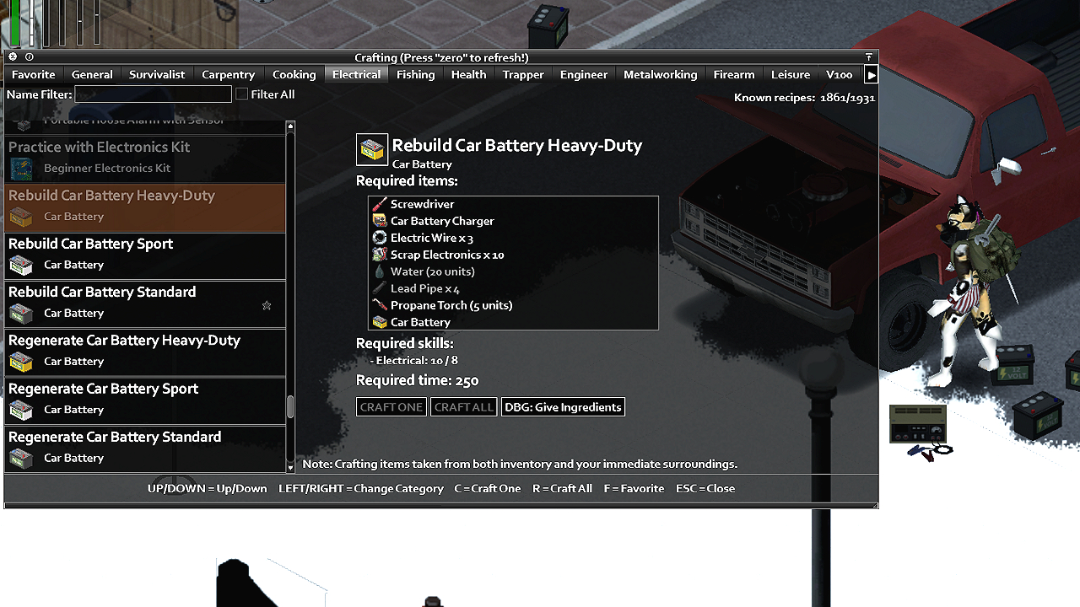
Task: Select the Regenerate Car Battery Sport recipe title
Action: [x=104, y=389]
